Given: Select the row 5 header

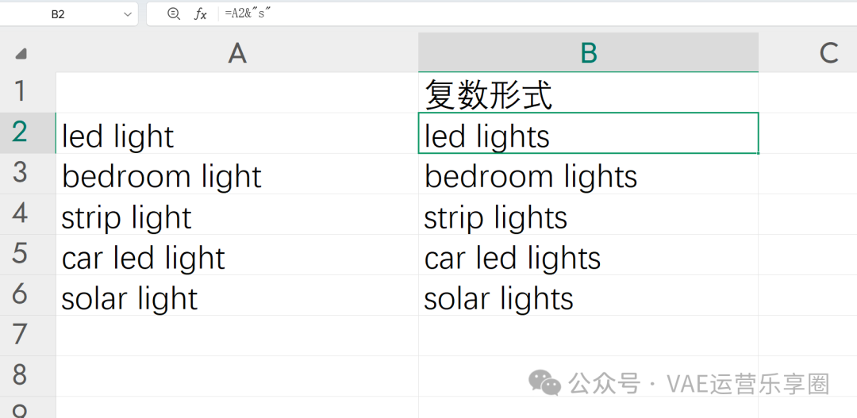Looking at the screenshot, I should pos(21,254).
